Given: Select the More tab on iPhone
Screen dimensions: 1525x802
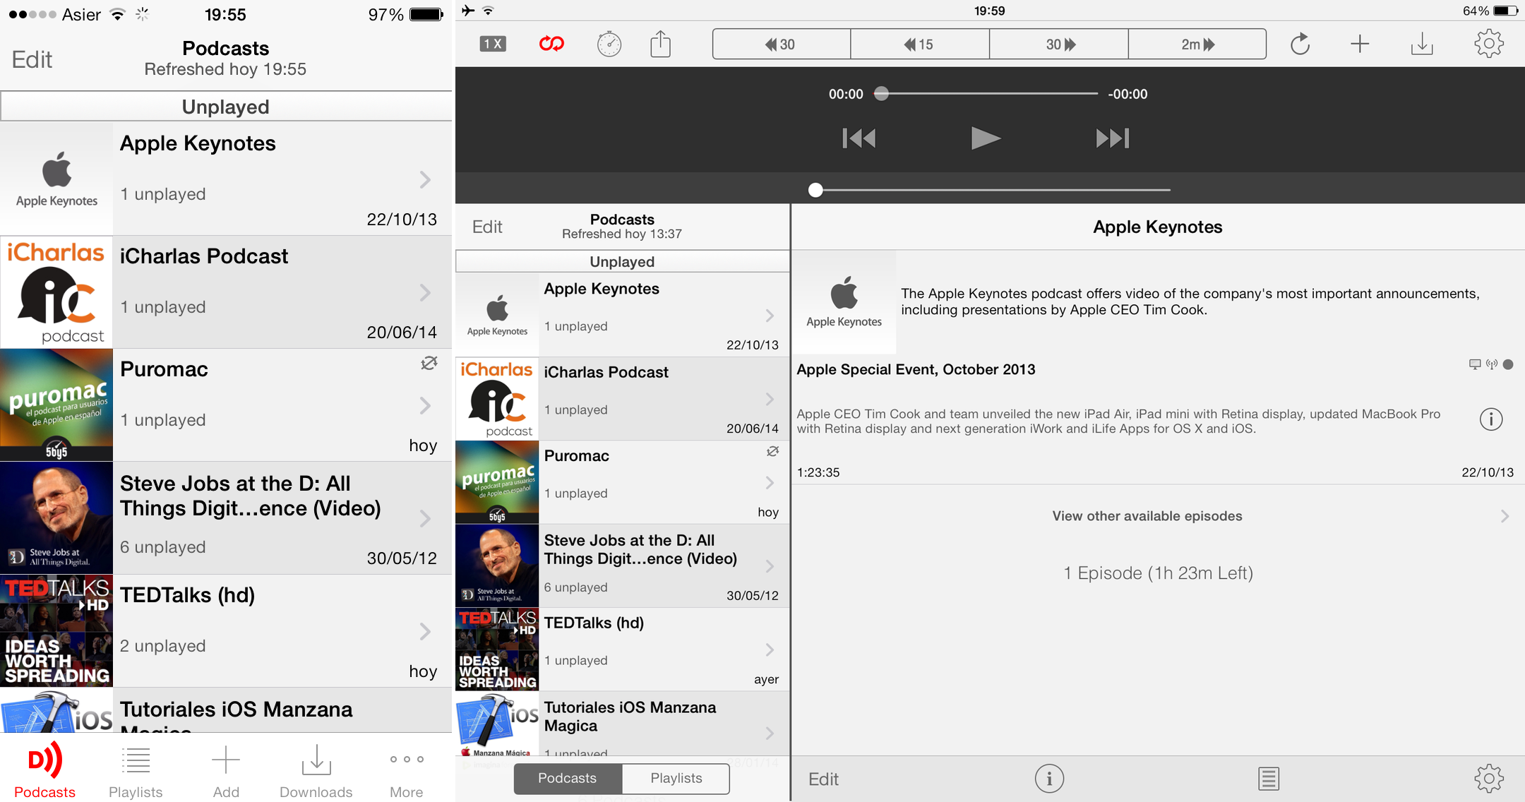Looking at the screenshot, I should pos(406,772).
